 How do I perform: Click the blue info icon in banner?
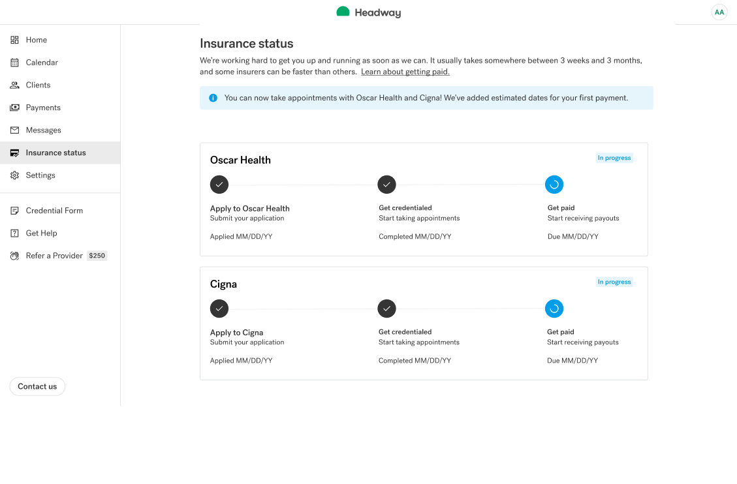click(x=213, y=98)
